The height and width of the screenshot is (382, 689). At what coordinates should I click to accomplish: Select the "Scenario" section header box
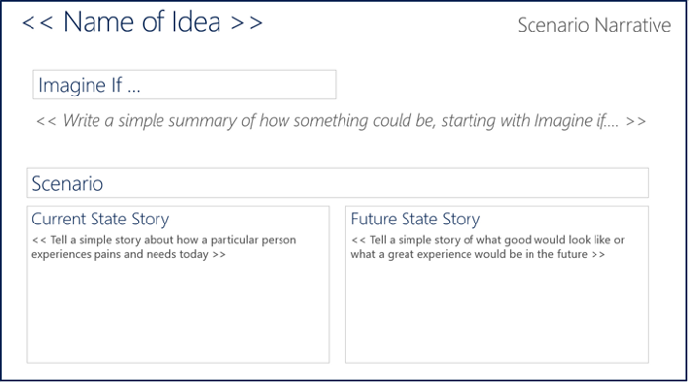[x=337, y=183]
